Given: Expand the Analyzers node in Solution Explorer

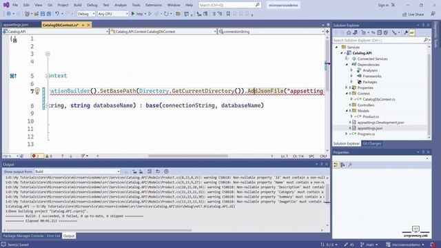Looking at the screenshot, I should pyautogui.click(x=351, y=70).
